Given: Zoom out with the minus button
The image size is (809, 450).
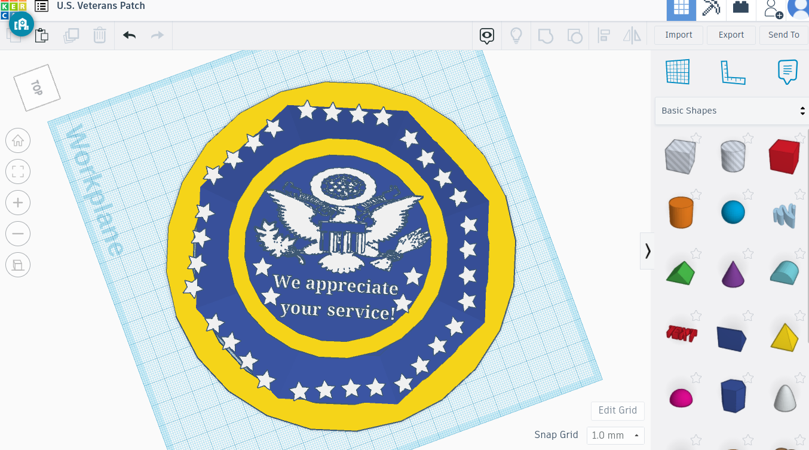Looking at the screenshot, I should click(18, 234).
